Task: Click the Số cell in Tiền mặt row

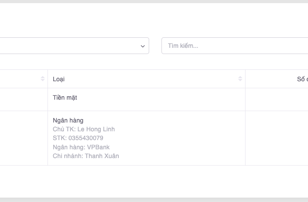Action: 276,99
